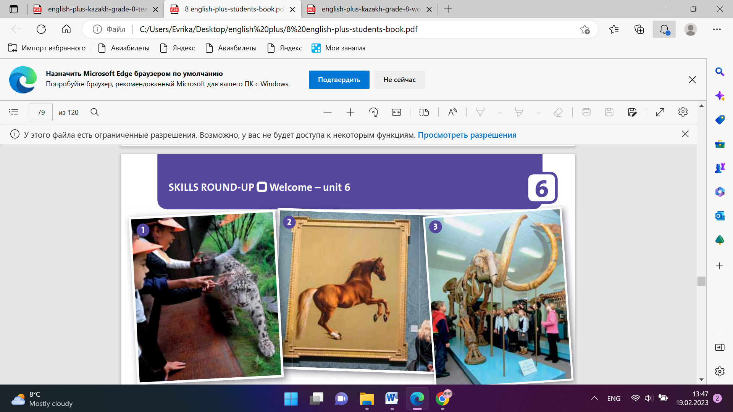This screenshot has width=733, height=412.
Task: Zoom in the PDF page
Action: coord(350,112)
